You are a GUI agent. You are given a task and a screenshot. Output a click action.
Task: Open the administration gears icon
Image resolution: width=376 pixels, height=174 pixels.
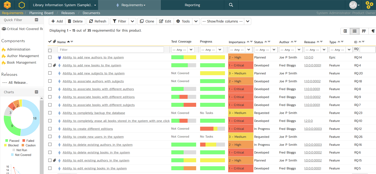point(369,5)
